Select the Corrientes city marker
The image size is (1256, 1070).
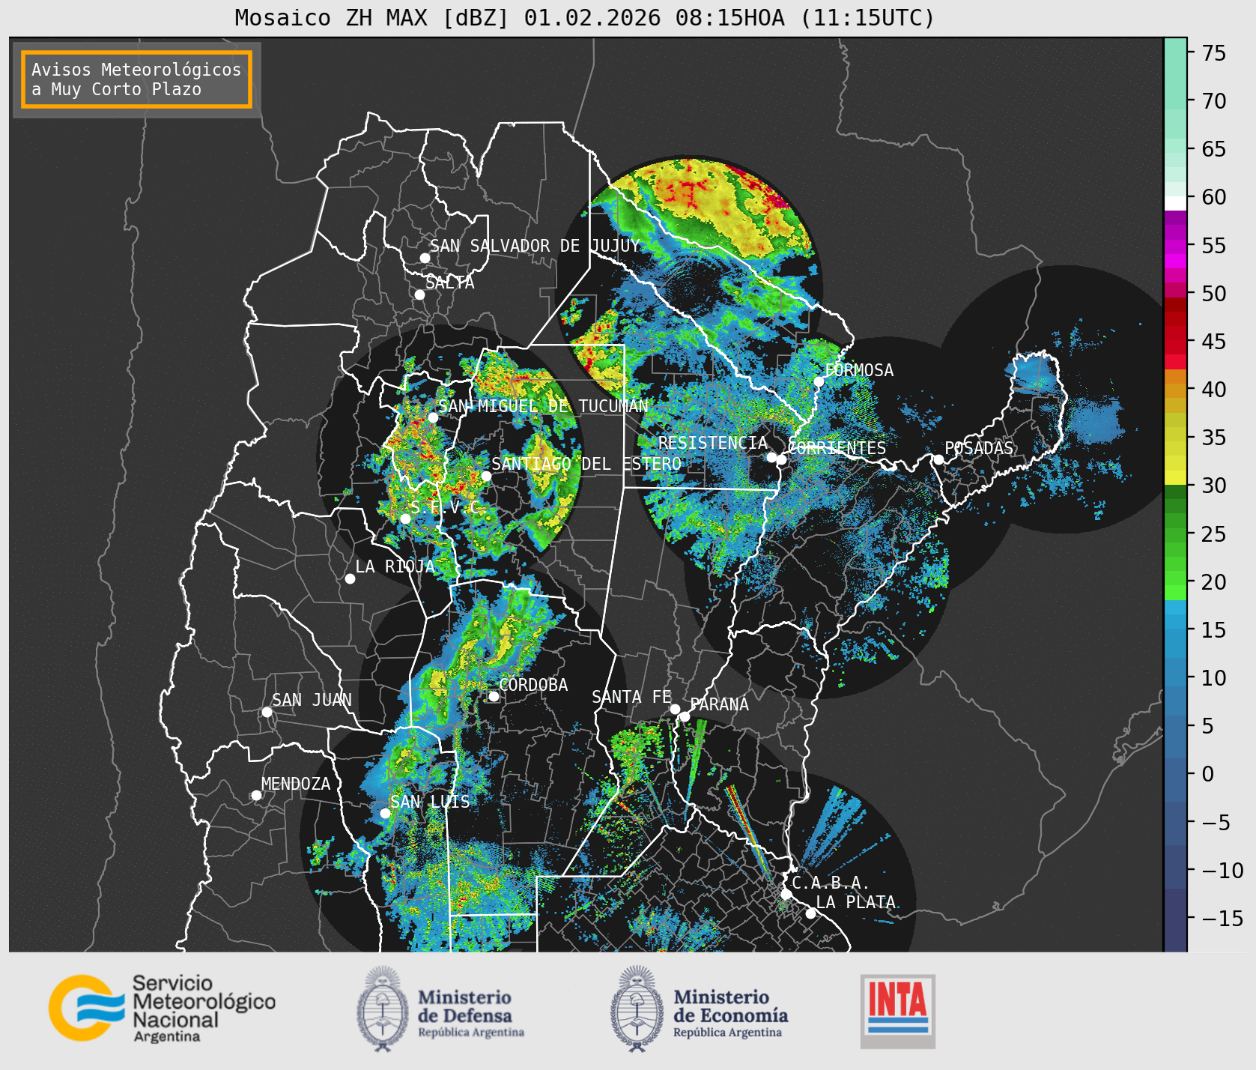(781, 459)
